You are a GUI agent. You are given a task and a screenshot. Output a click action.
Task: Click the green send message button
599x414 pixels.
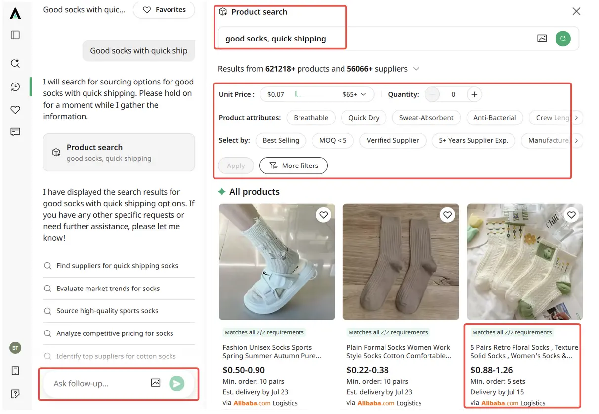point(177,383)
